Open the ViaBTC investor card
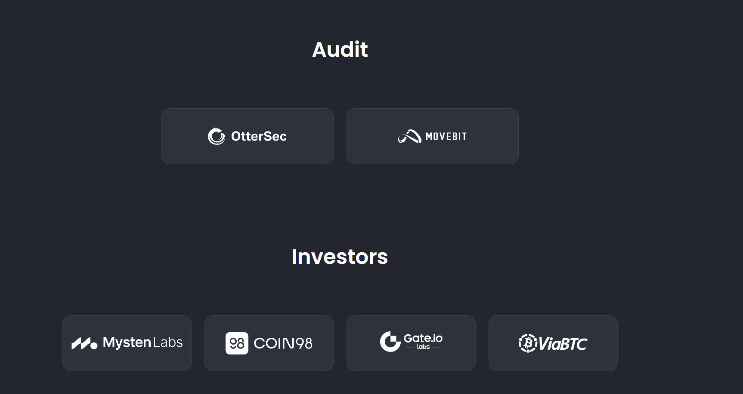The height and width of the screenshot is (394, 743). 553,343
